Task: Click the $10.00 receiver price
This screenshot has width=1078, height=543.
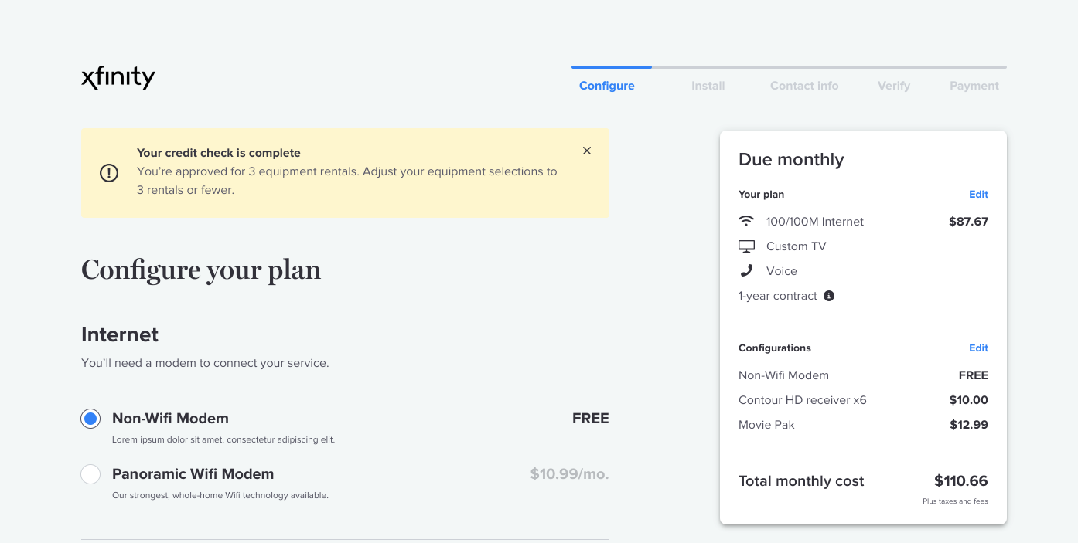Action: pos(969,400)
